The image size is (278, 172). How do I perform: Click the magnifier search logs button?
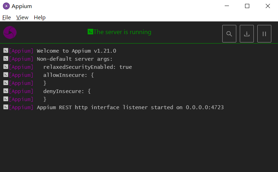[x=229, y=34]
